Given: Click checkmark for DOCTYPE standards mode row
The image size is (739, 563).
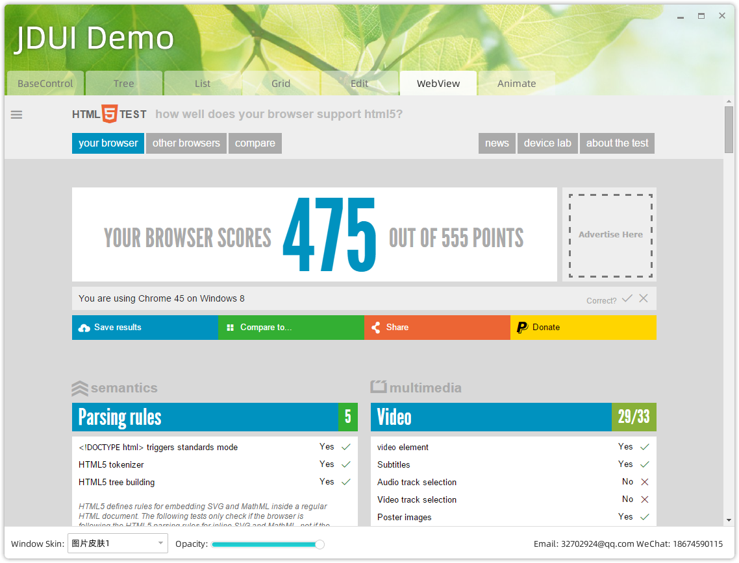Looking at the screenshot, I should [346, 447].
